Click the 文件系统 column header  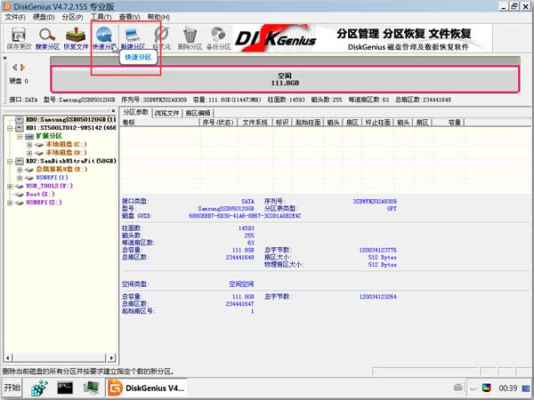click(x=255, y=123)
